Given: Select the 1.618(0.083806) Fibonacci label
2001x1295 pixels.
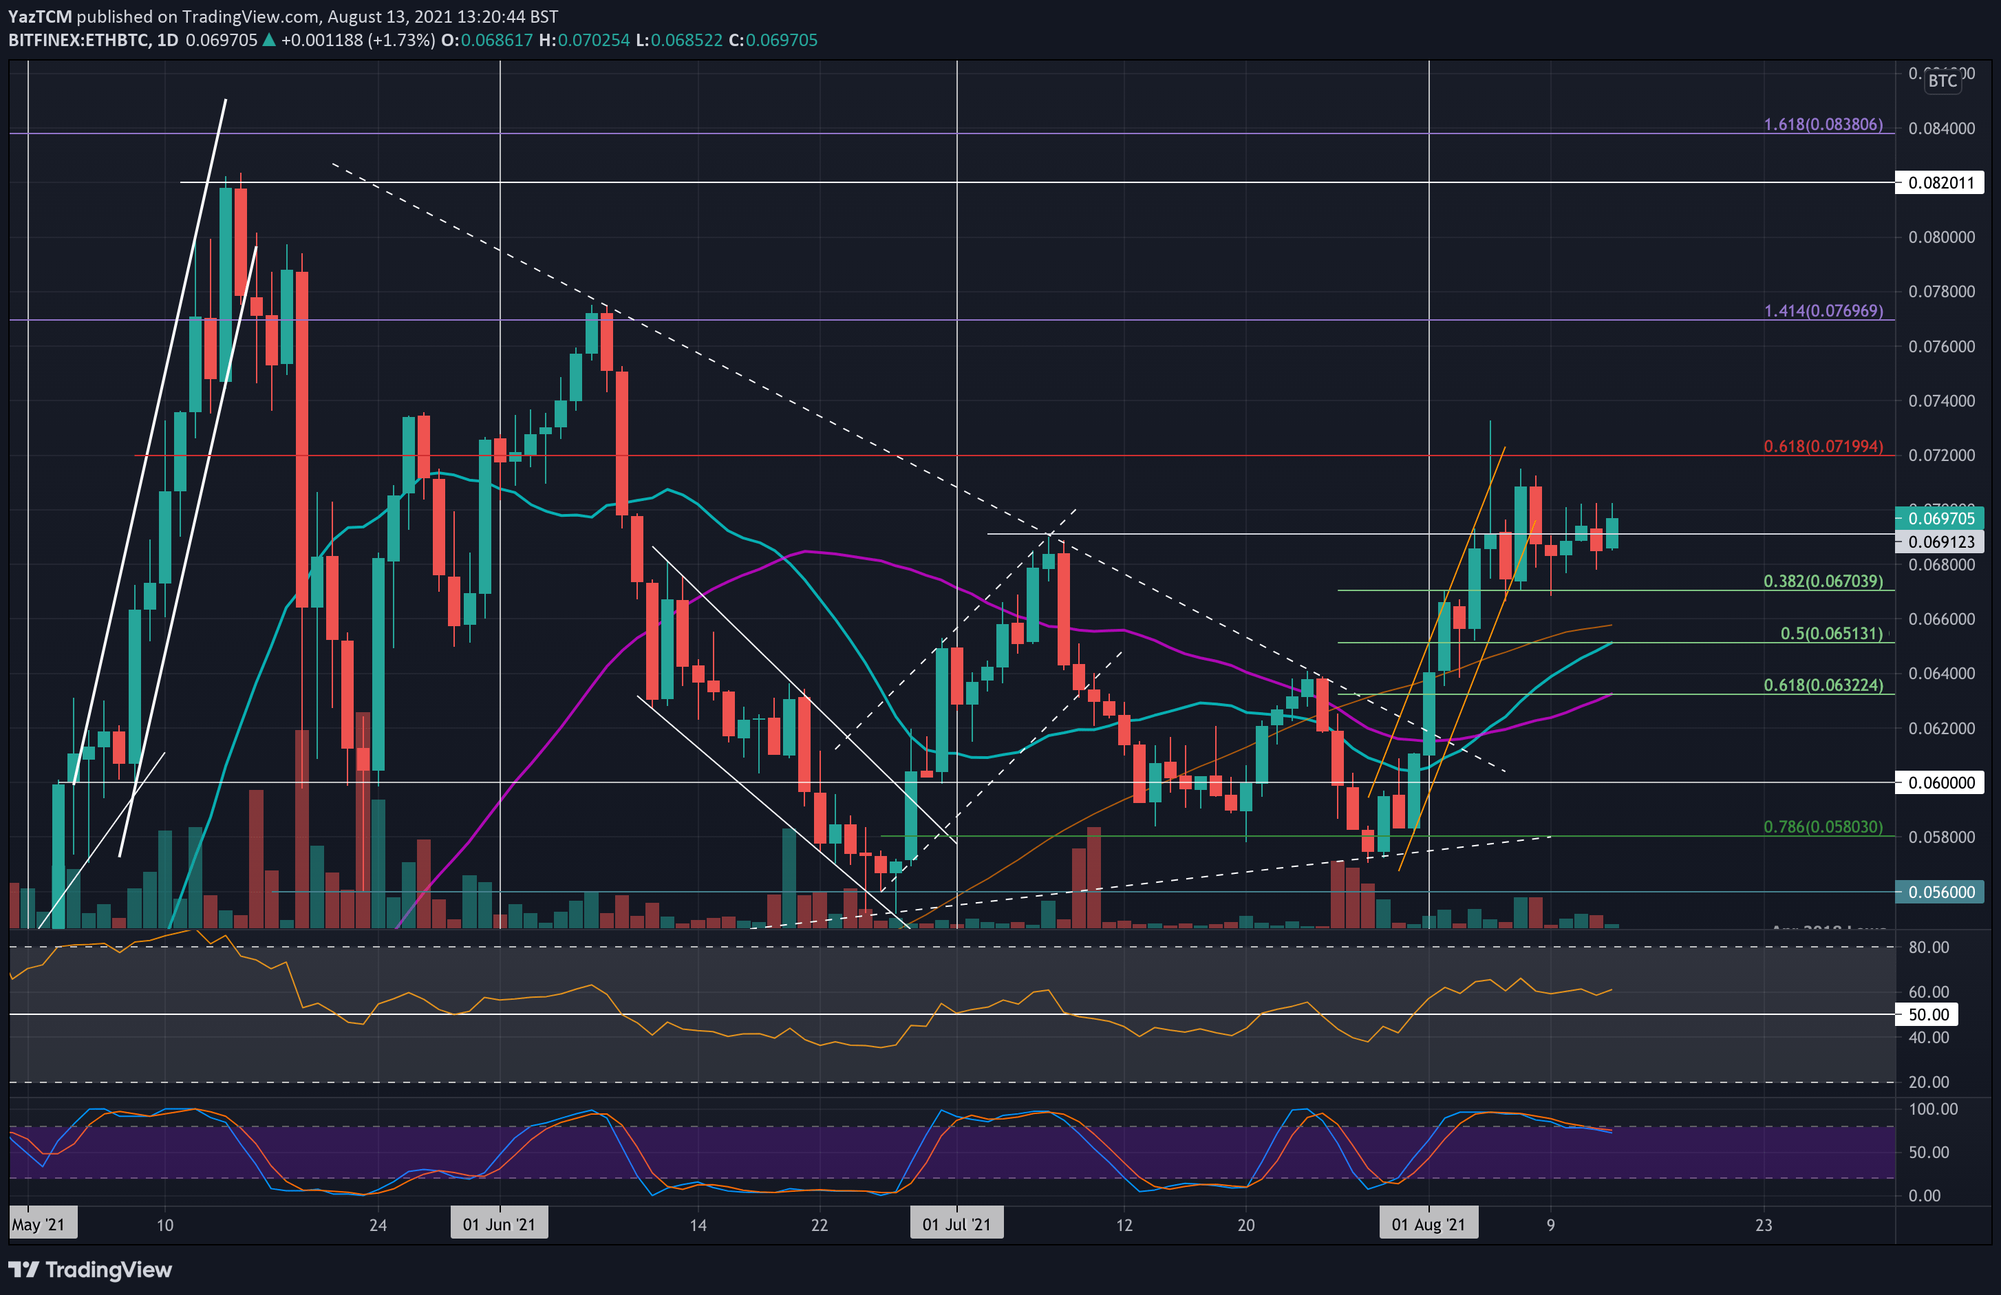Looking at the screenshot, I should tap(1824, 125).
